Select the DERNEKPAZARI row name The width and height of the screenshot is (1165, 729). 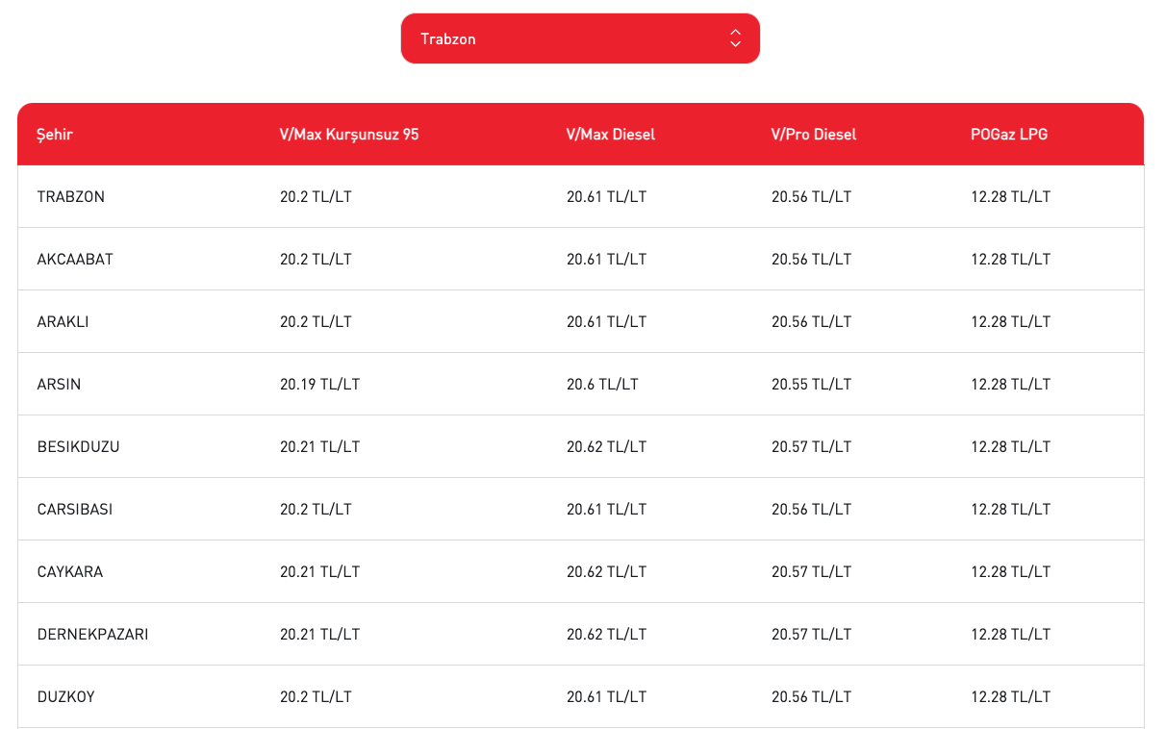[92, 635]
